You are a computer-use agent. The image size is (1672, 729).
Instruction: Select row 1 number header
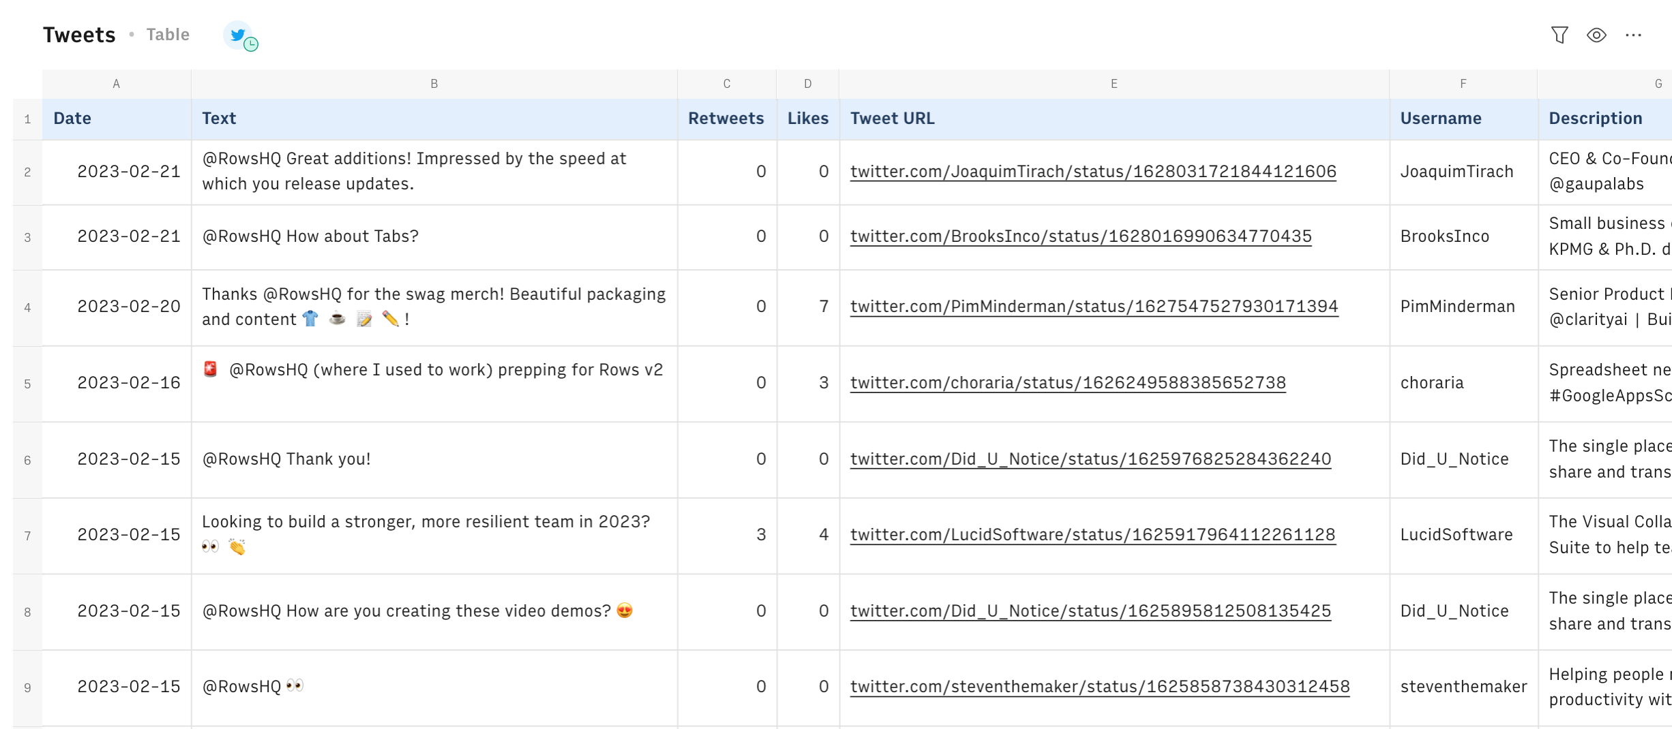pyautogui.click(x=27, y=119)
